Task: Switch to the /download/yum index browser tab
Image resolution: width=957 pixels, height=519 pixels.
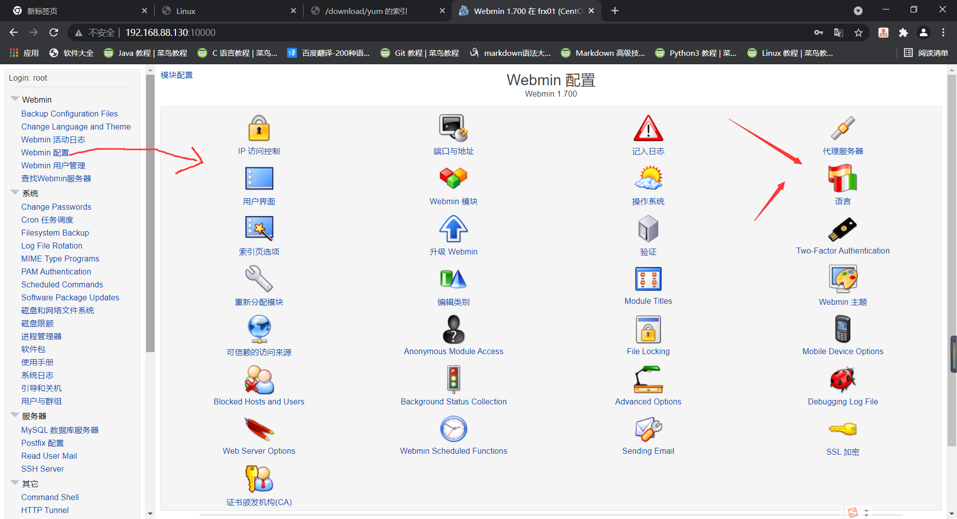Action: point(377,11)
